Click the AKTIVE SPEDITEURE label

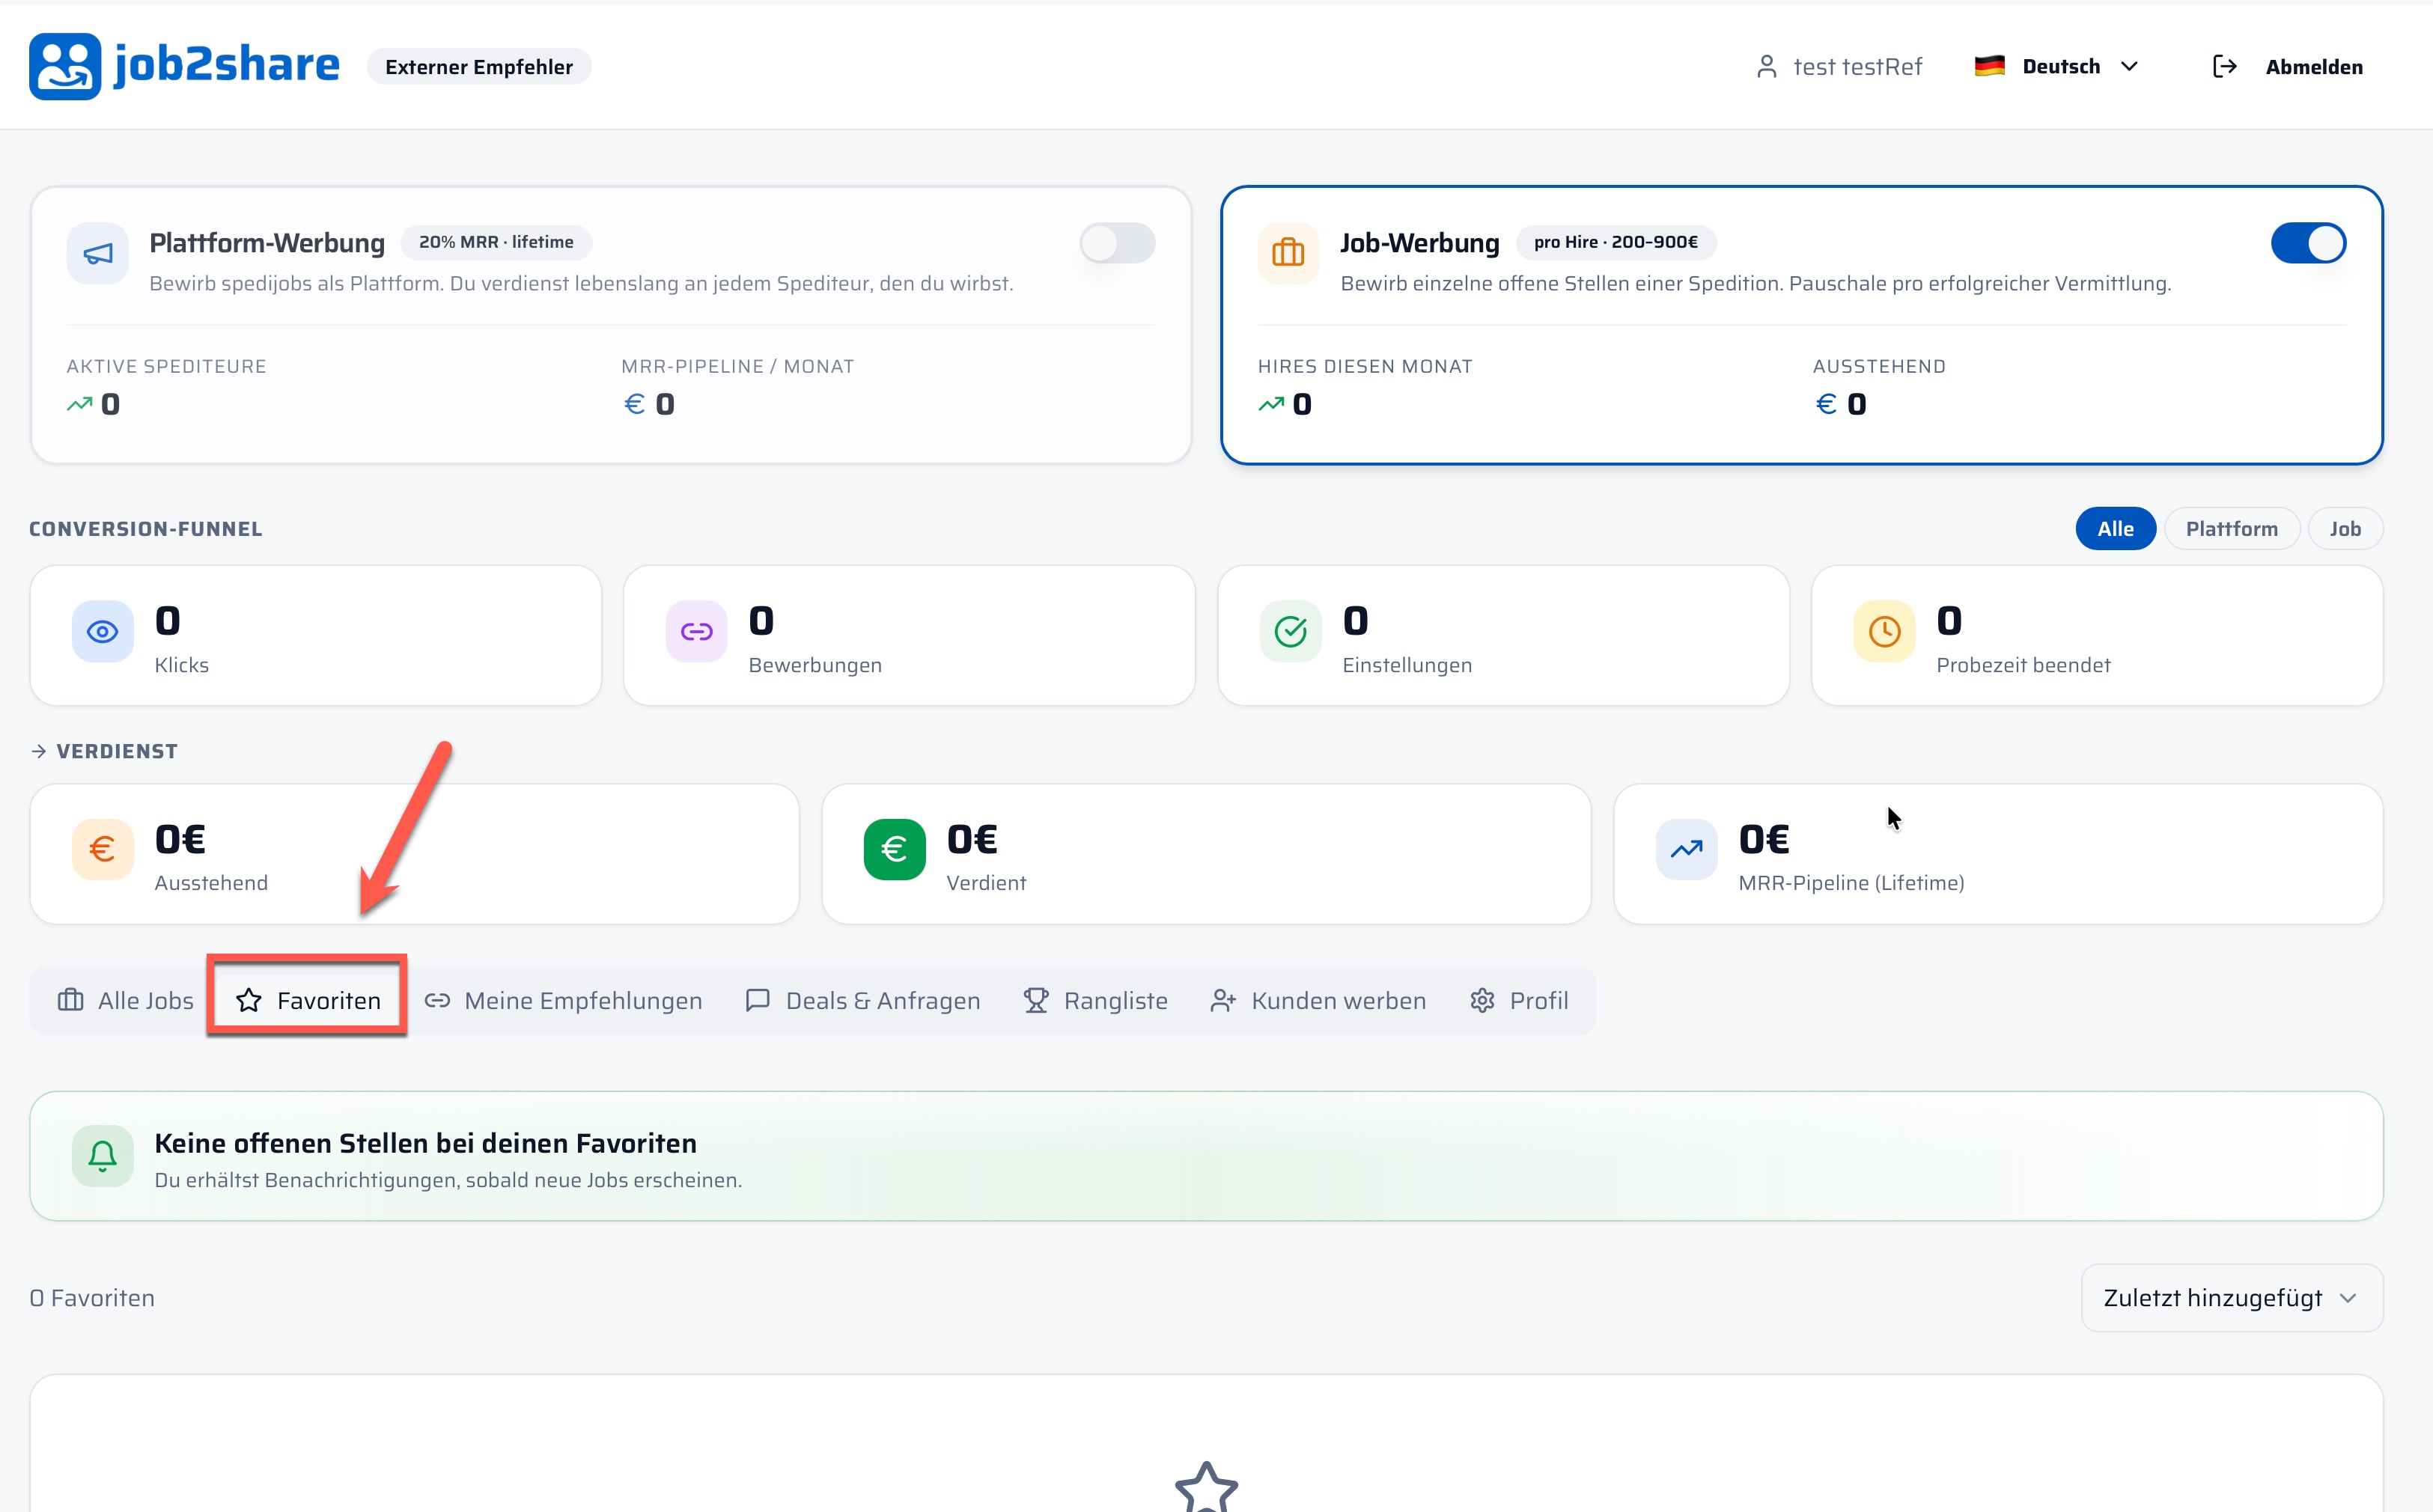[166, 366]
